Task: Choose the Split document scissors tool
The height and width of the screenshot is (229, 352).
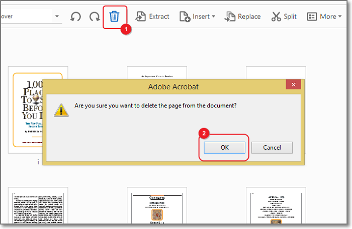Action: (x=284, y=17)
